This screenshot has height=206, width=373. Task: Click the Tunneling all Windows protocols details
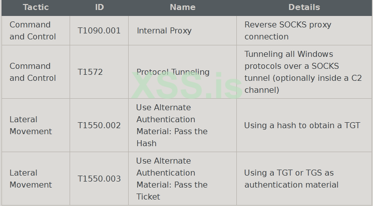coord(303,72)
